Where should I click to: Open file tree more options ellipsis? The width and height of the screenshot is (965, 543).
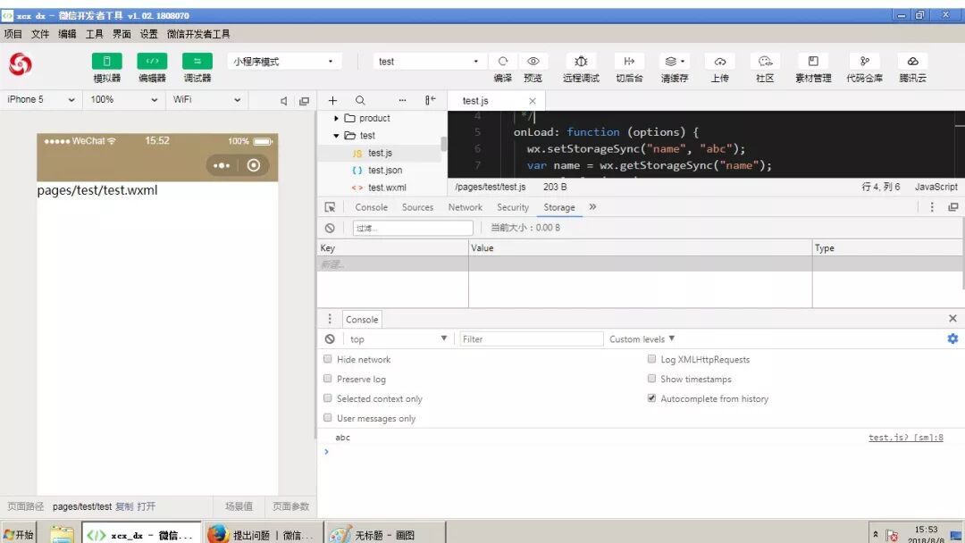[402, 100]
